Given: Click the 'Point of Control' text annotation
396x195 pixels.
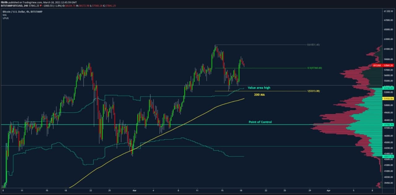Looking at the screenshot, I should (x=260, y=122).
